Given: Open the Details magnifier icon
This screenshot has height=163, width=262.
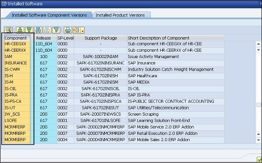Looking at the screenshot, I should click(x=8, y=30).
